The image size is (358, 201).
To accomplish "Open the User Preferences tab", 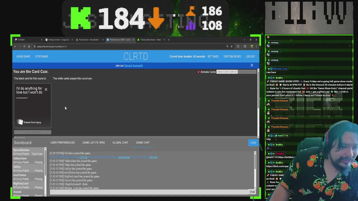I will point(62,143).
